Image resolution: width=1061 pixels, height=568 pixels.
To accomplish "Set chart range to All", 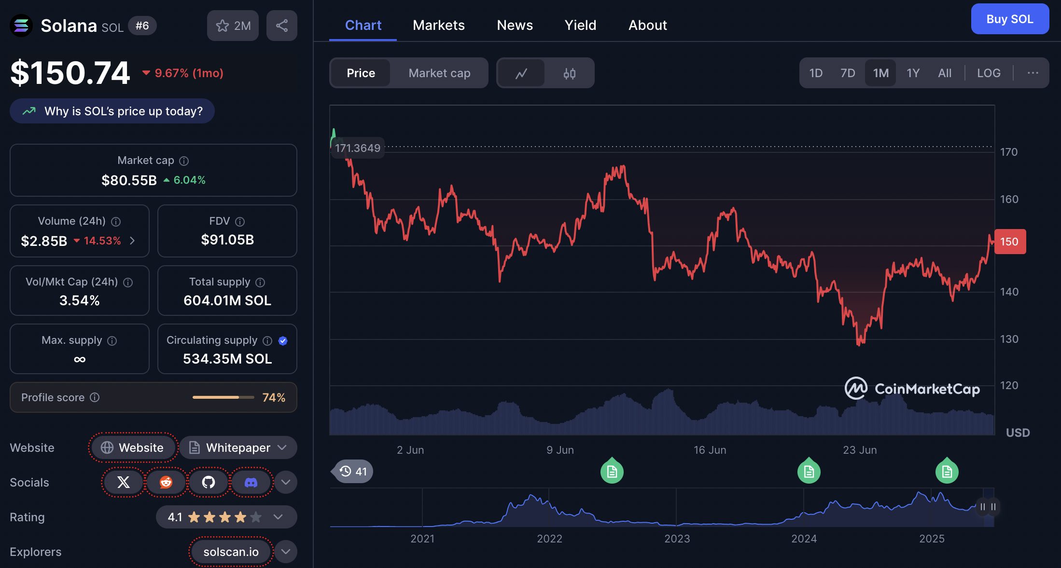I will [x=945, y=73].
